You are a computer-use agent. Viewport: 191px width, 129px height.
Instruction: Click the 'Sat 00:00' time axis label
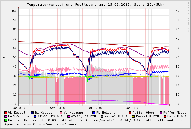click(x=20, y=108)
